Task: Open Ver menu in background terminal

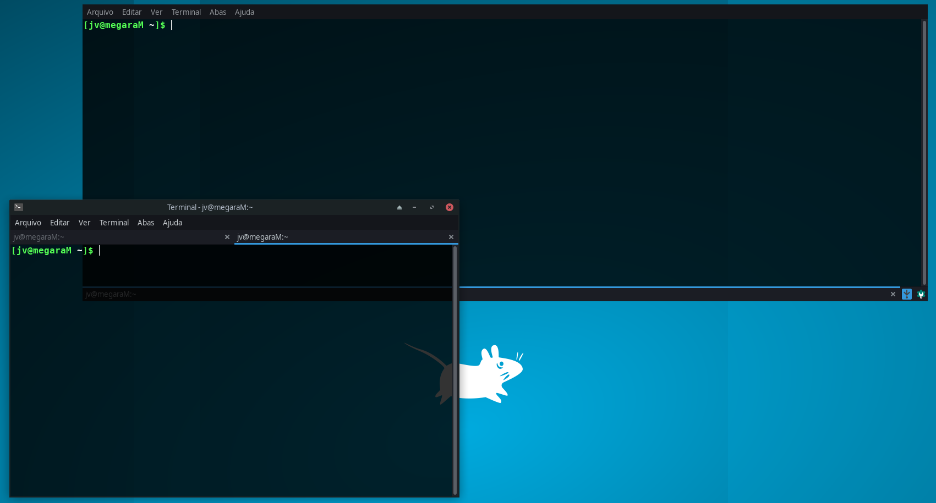Action: [156, 12]
